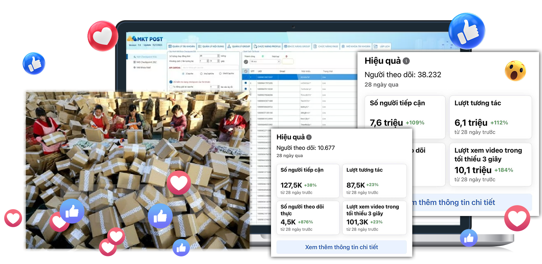Screen dimensions: 542x264
Task: Click the Quản Lý Group tab icon
Action: point(229,47)
